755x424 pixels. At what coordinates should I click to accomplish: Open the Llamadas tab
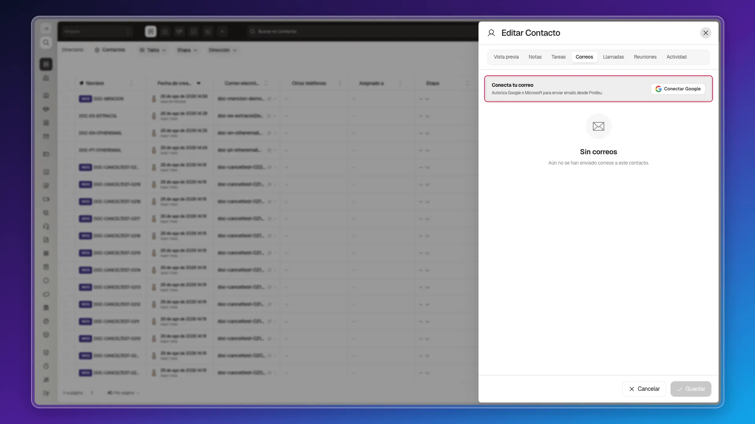613,57
